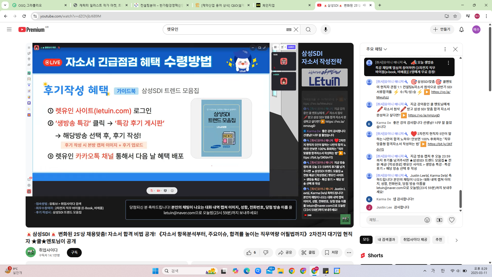Focus the 채팅 message input field
This screenshot has width=492, height=277.
pos(395,220)
